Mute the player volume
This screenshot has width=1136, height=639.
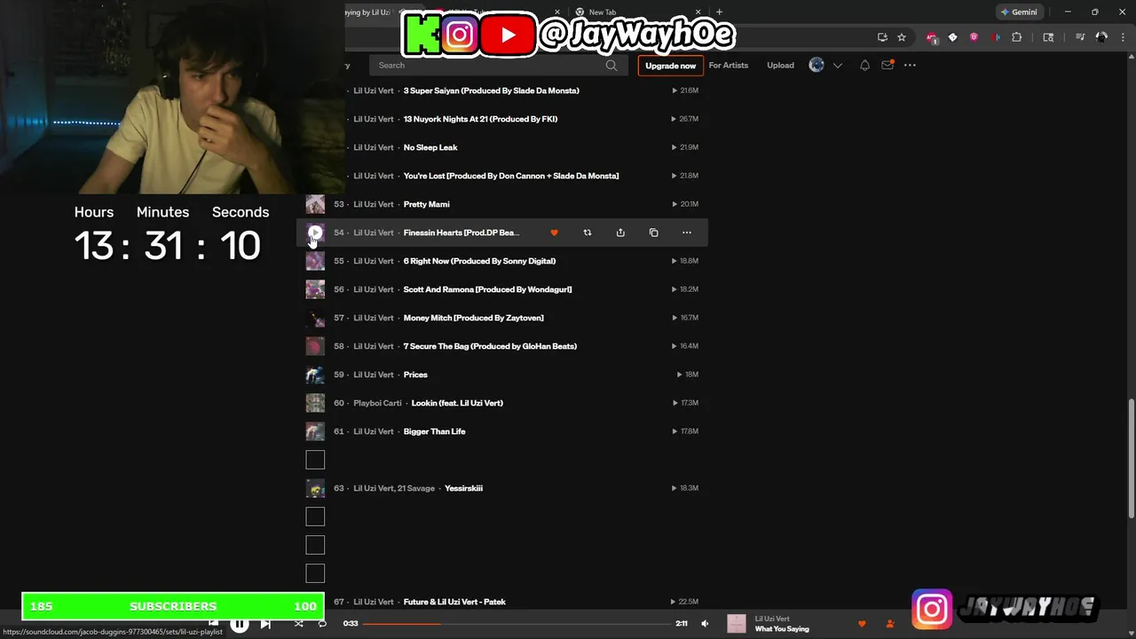705,624
